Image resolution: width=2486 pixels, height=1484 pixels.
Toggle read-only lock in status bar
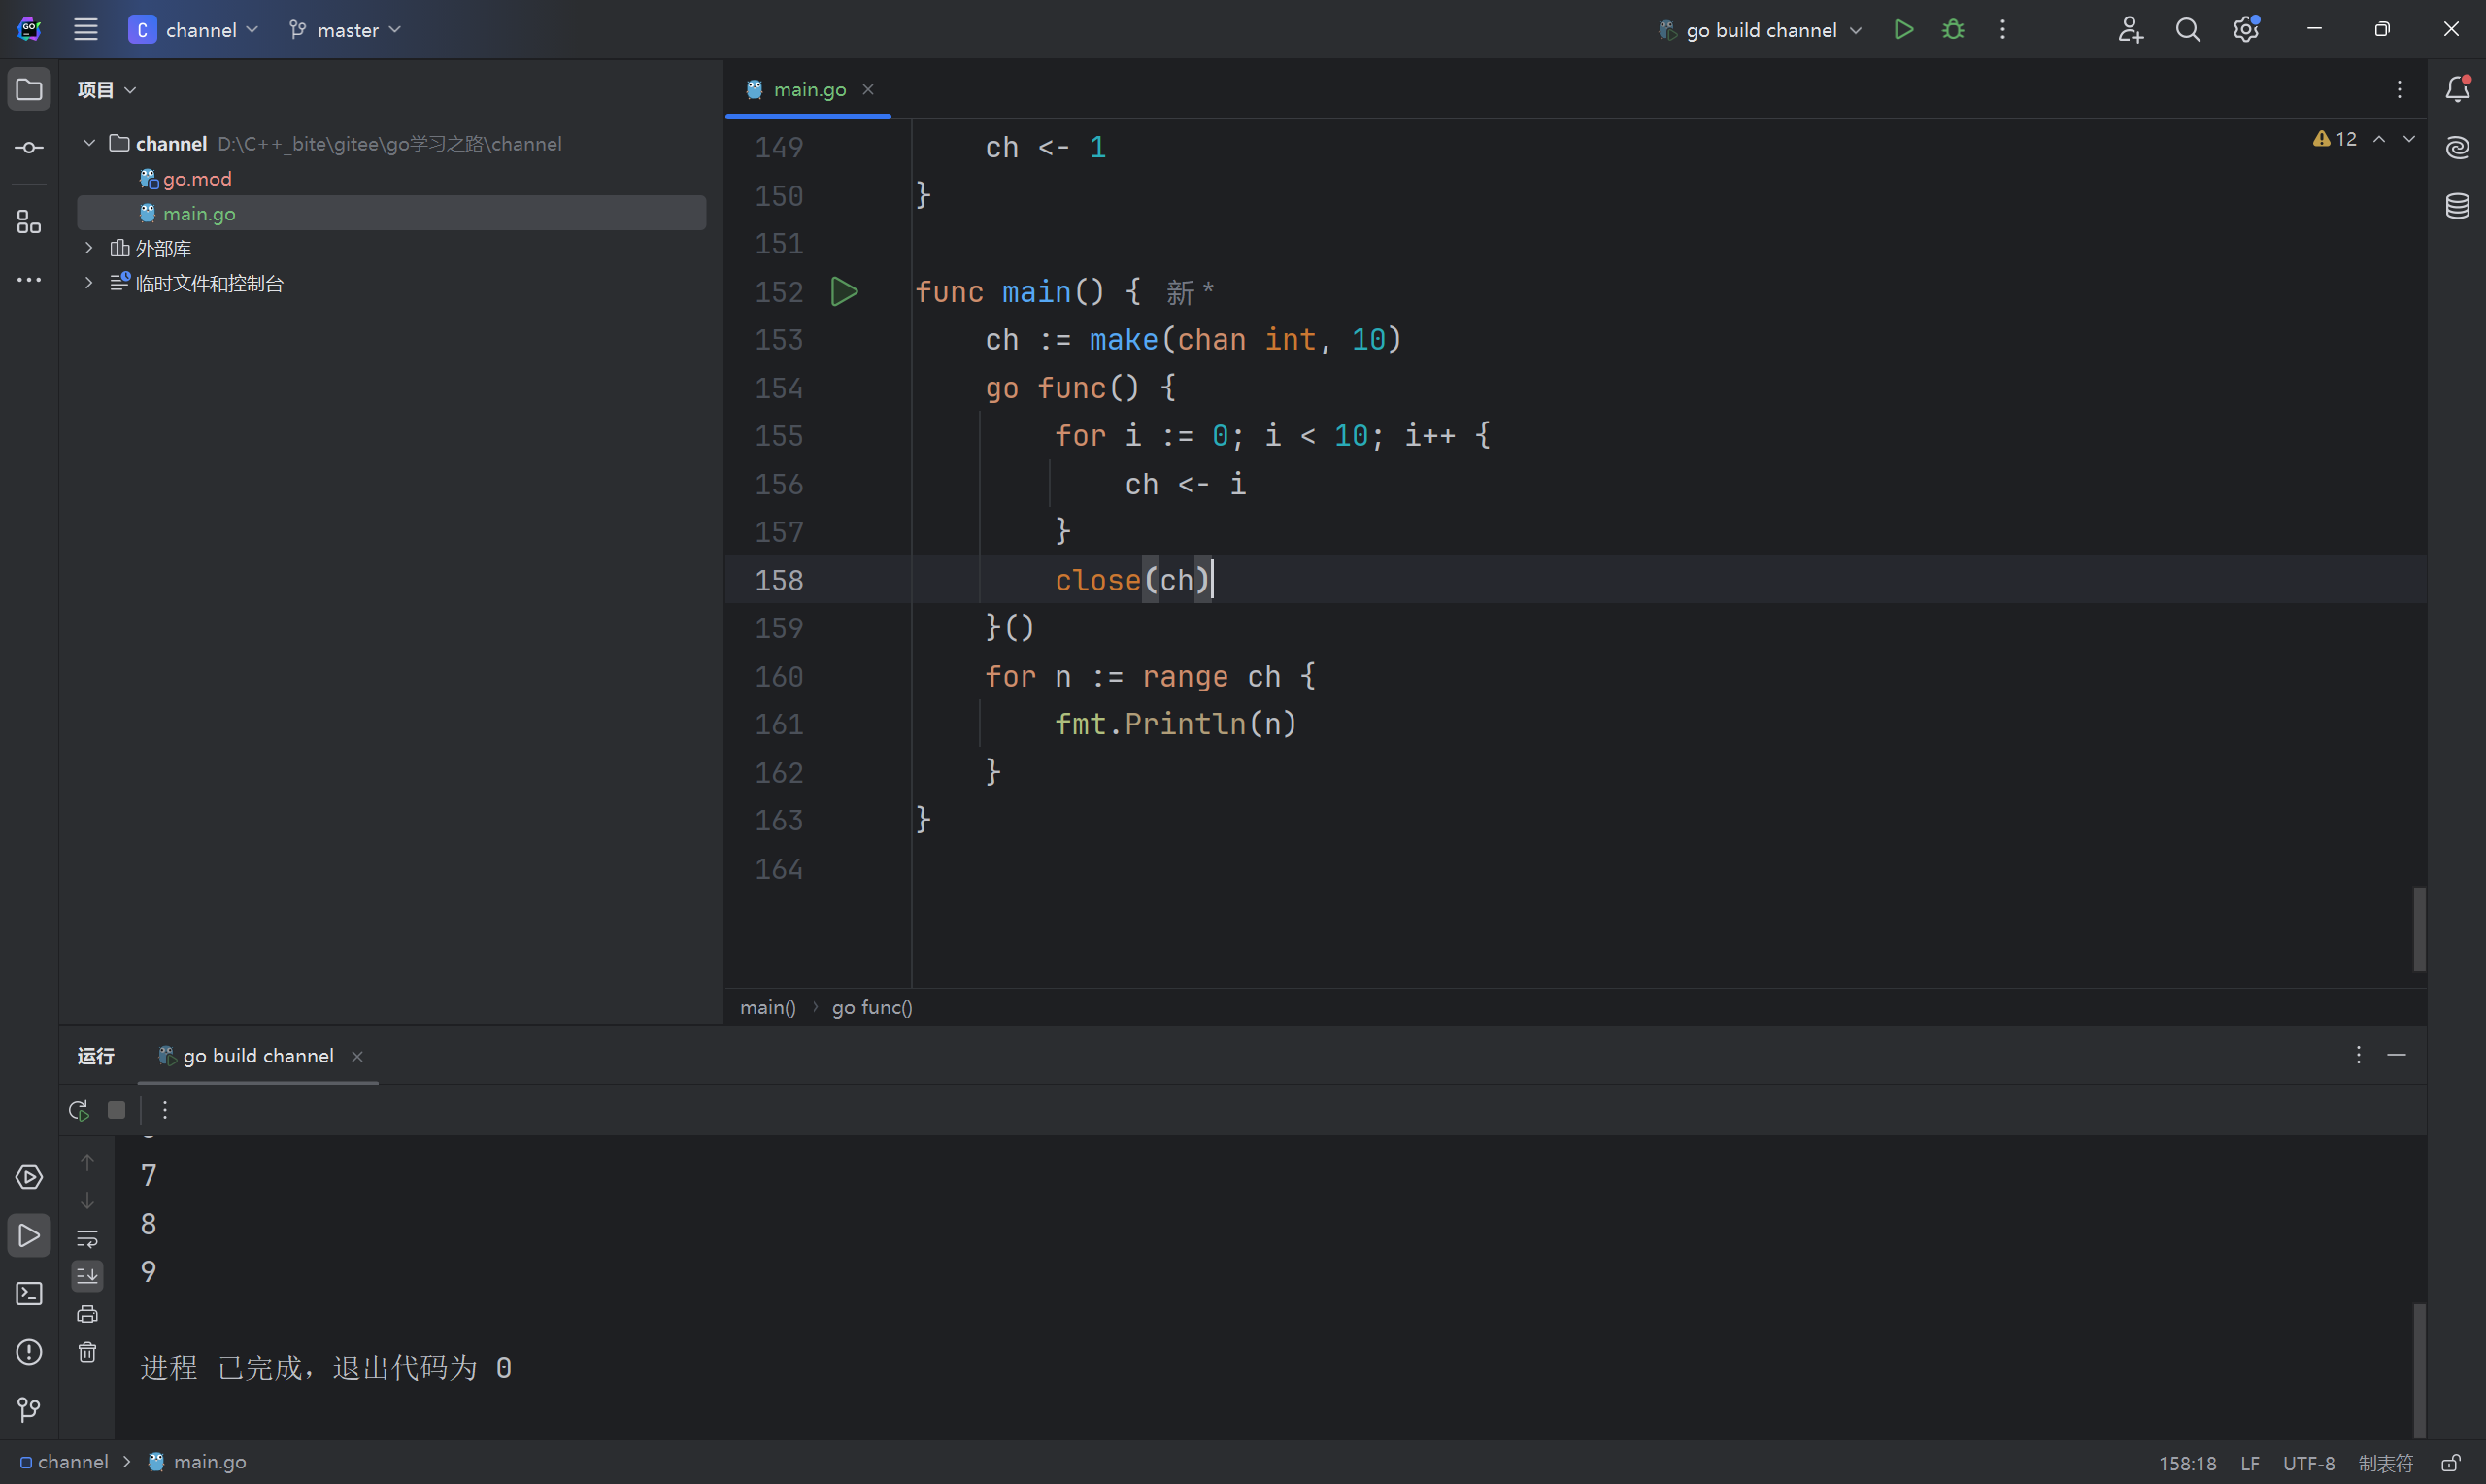(2451, 1463)
